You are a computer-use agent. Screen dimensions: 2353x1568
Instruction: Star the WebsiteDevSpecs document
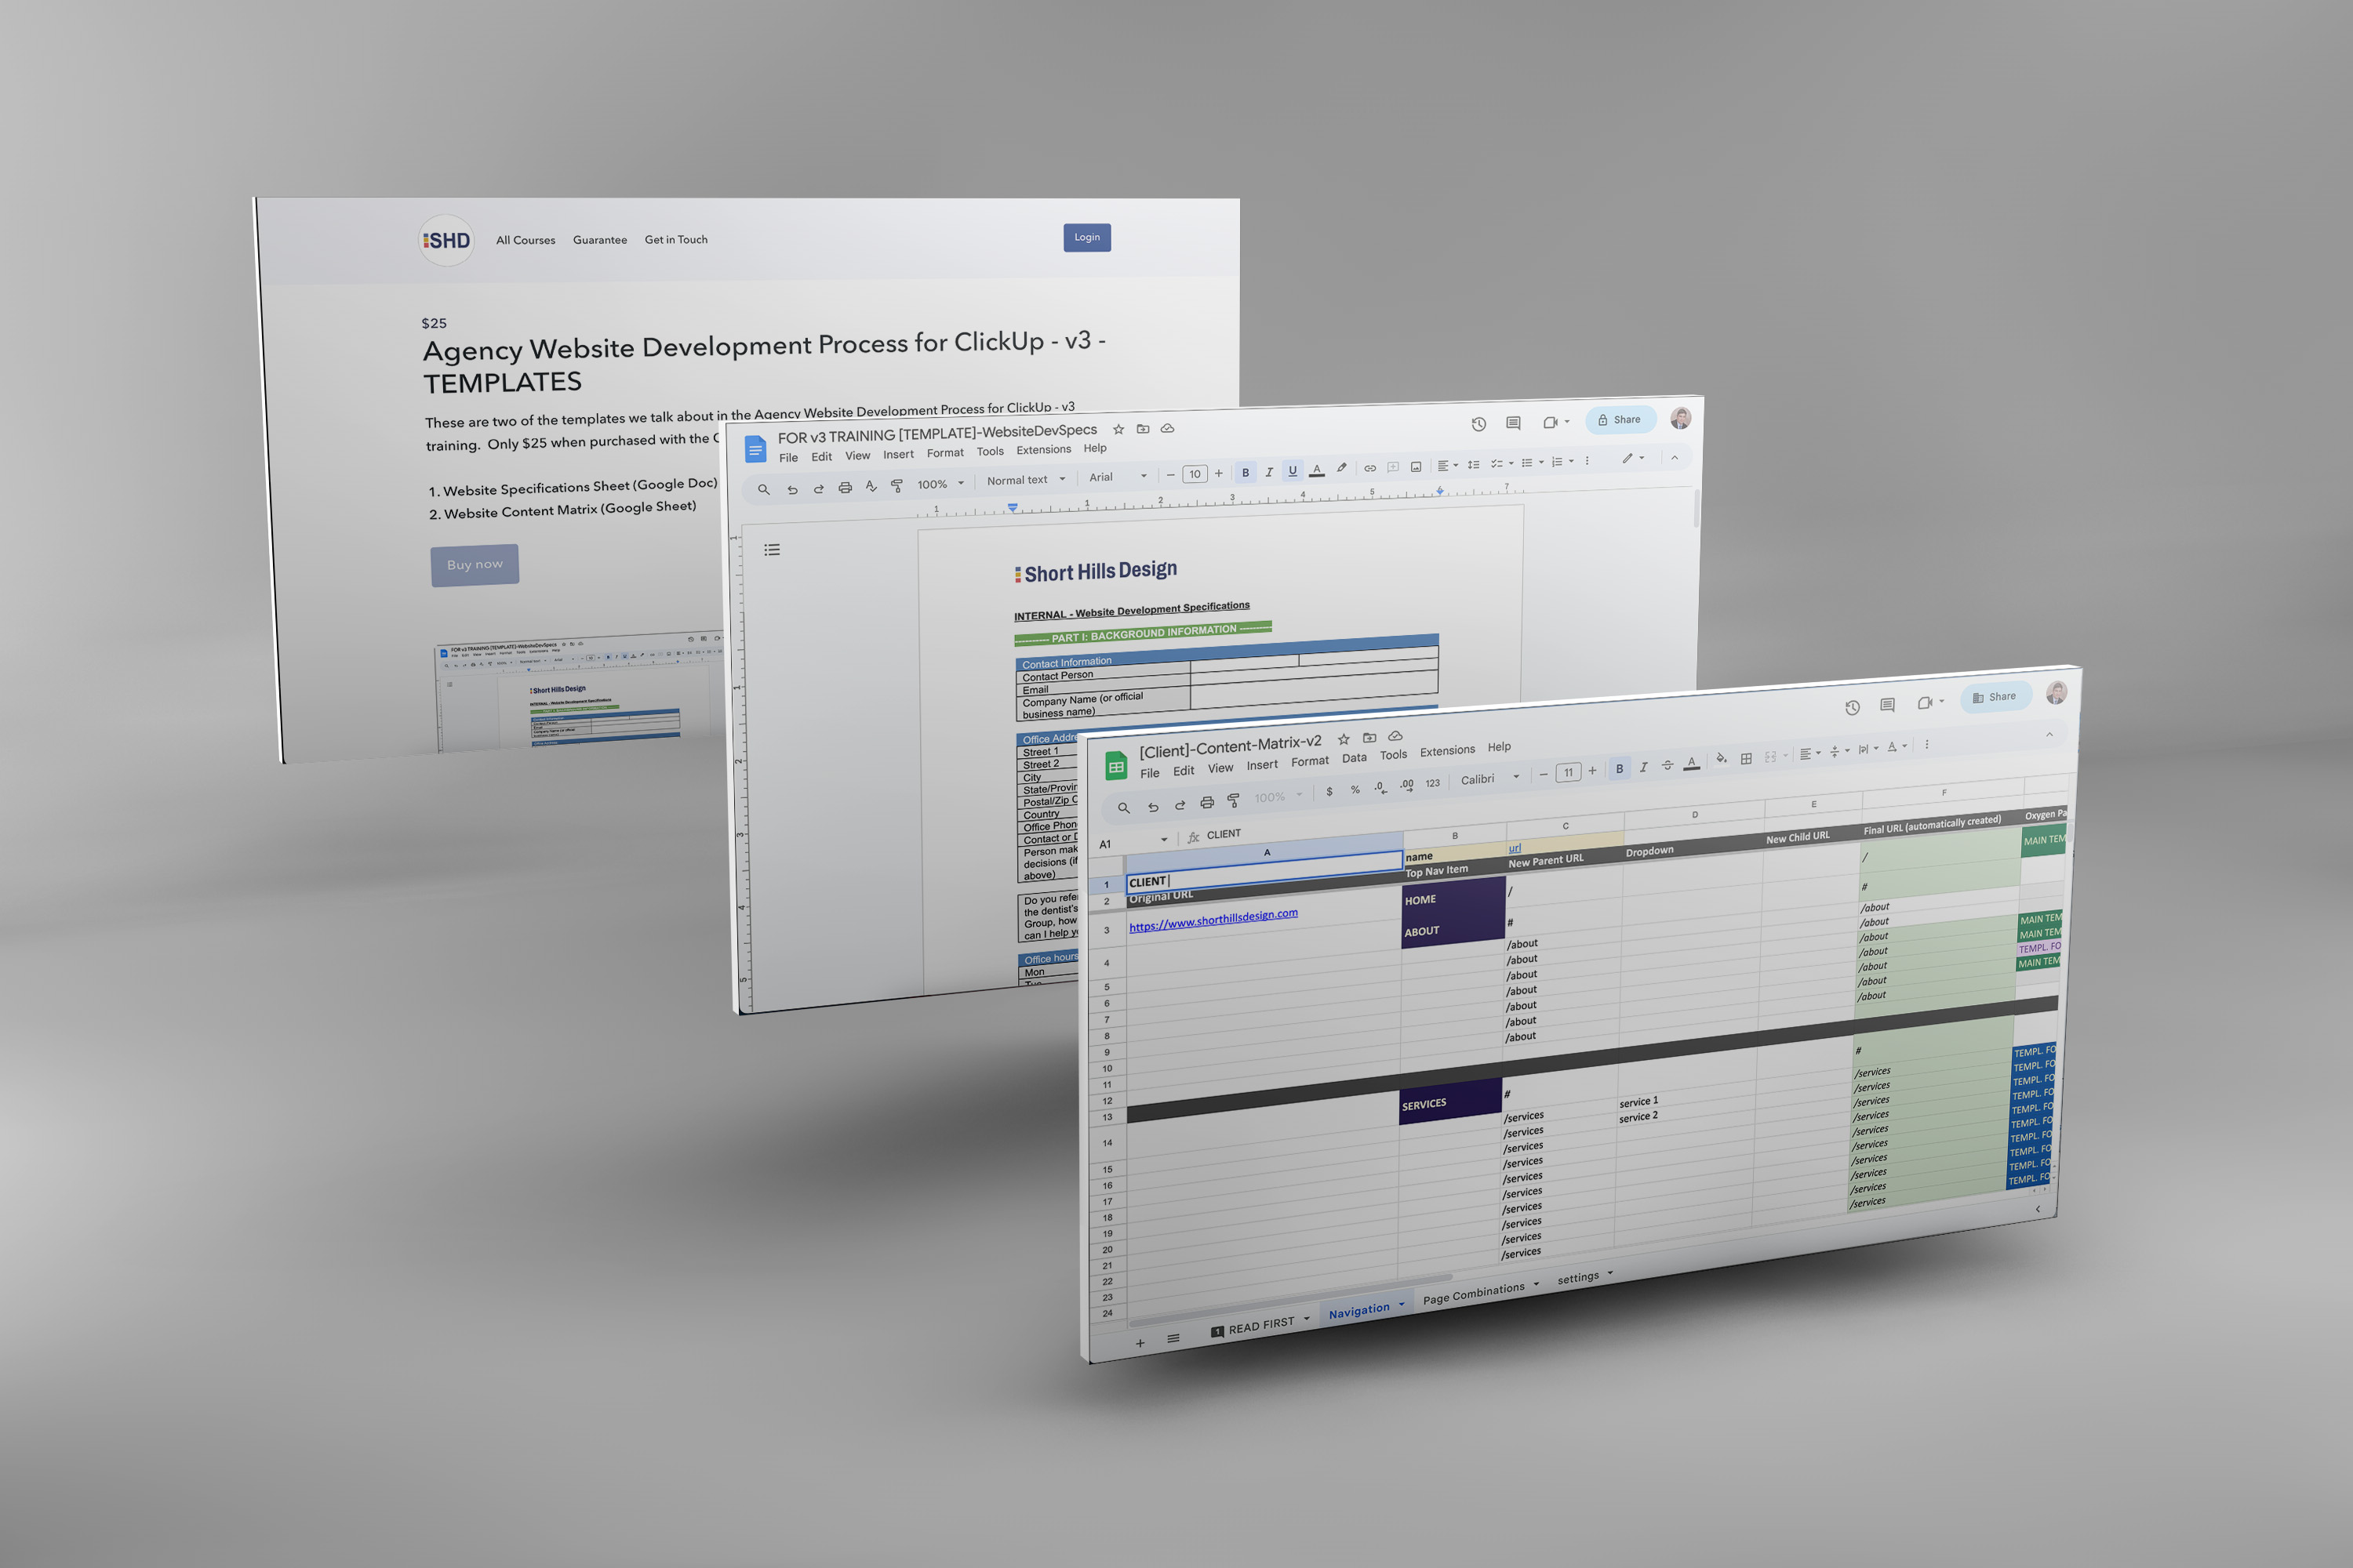1118,430
